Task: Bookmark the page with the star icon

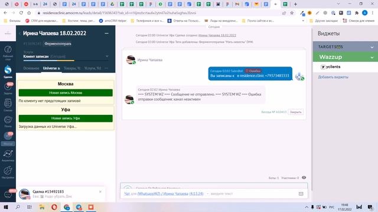Action: (292, 13)
